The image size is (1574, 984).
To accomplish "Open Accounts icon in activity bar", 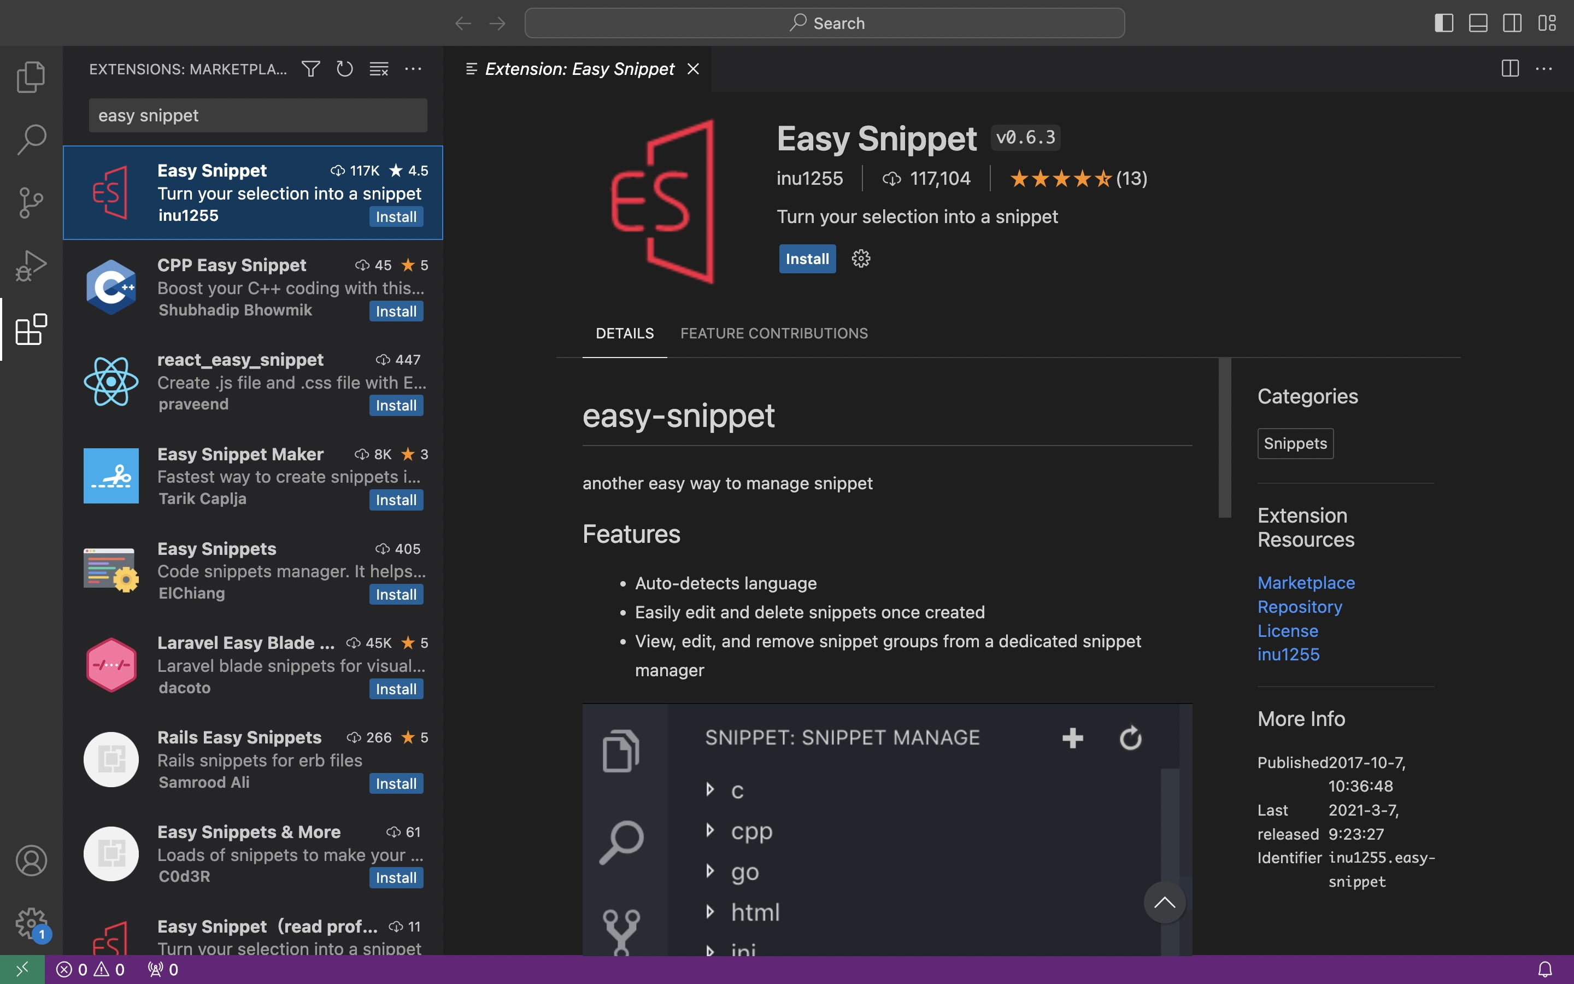I will tap(31, 860).
